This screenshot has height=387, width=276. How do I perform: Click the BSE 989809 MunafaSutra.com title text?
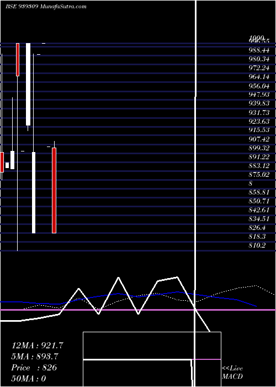point(46,7)
